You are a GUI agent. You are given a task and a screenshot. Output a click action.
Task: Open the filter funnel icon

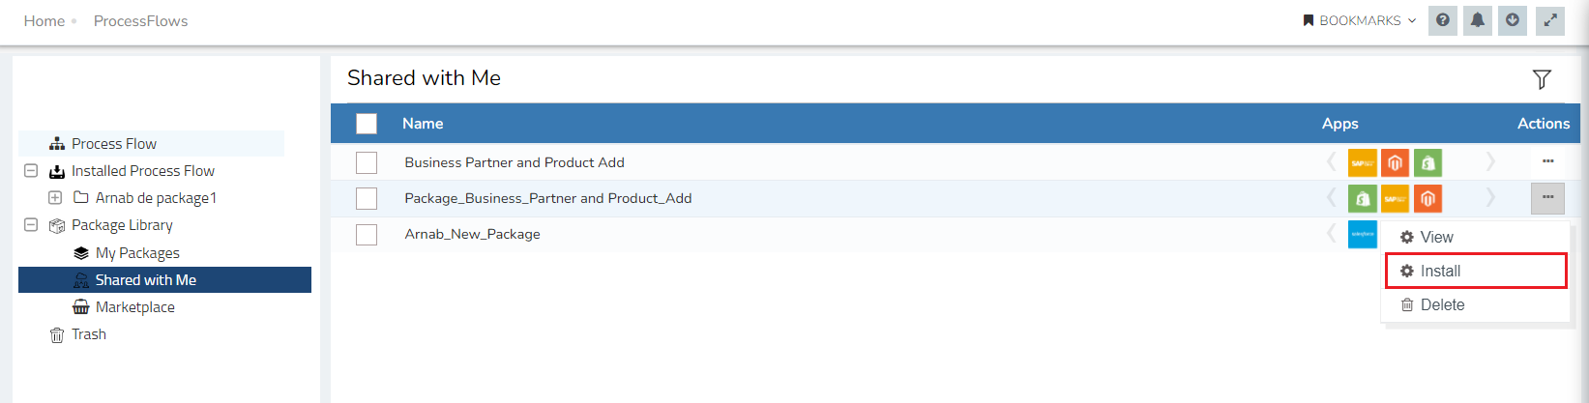tap(1542, 79)
